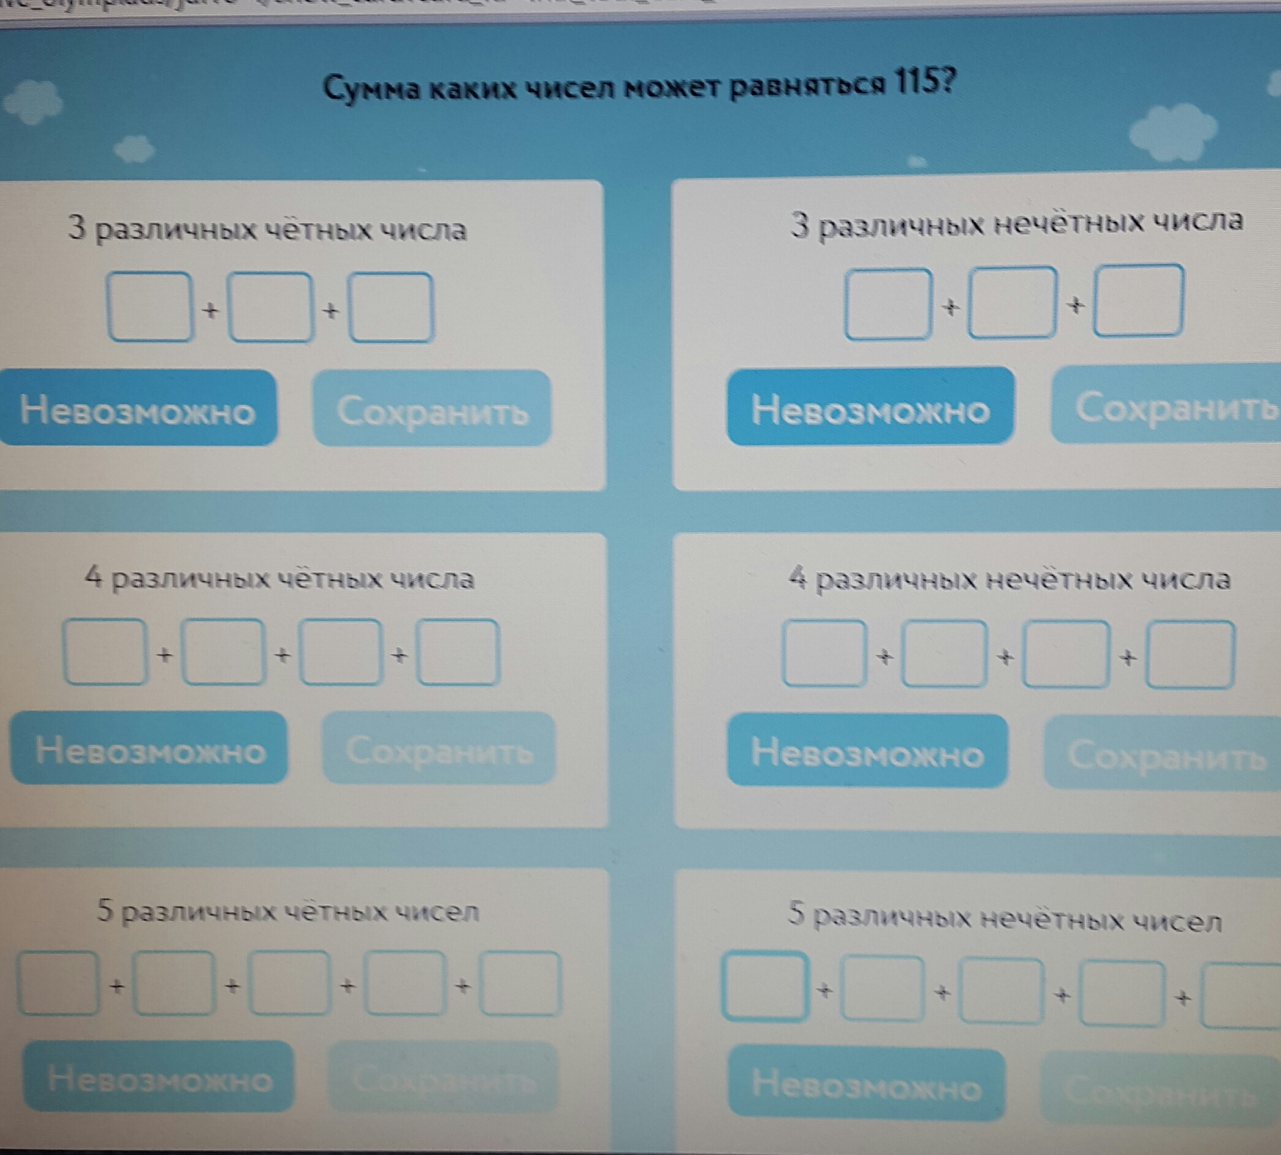Focus fifth box in 5 чётных чисел
Image resolution: width=1281 pixels, height=1155 pixels.
pyautogui.click(x=520, y=985)
